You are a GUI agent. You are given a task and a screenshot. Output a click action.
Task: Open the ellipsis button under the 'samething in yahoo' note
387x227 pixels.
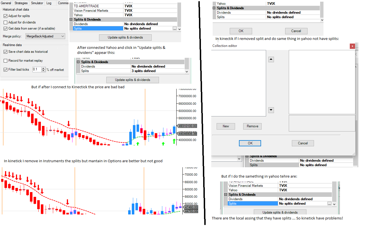point(329,204)
